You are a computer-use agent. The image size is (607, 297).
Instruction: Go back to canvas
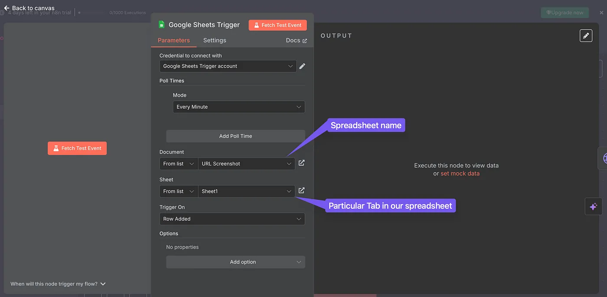[x=29, y=8]
